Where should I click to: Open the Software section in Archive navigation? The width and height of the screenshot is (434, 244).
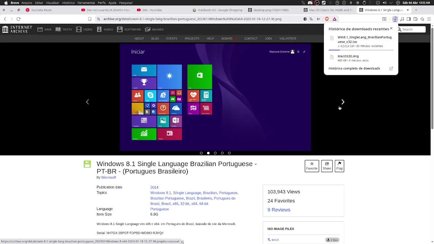point(129,29)
